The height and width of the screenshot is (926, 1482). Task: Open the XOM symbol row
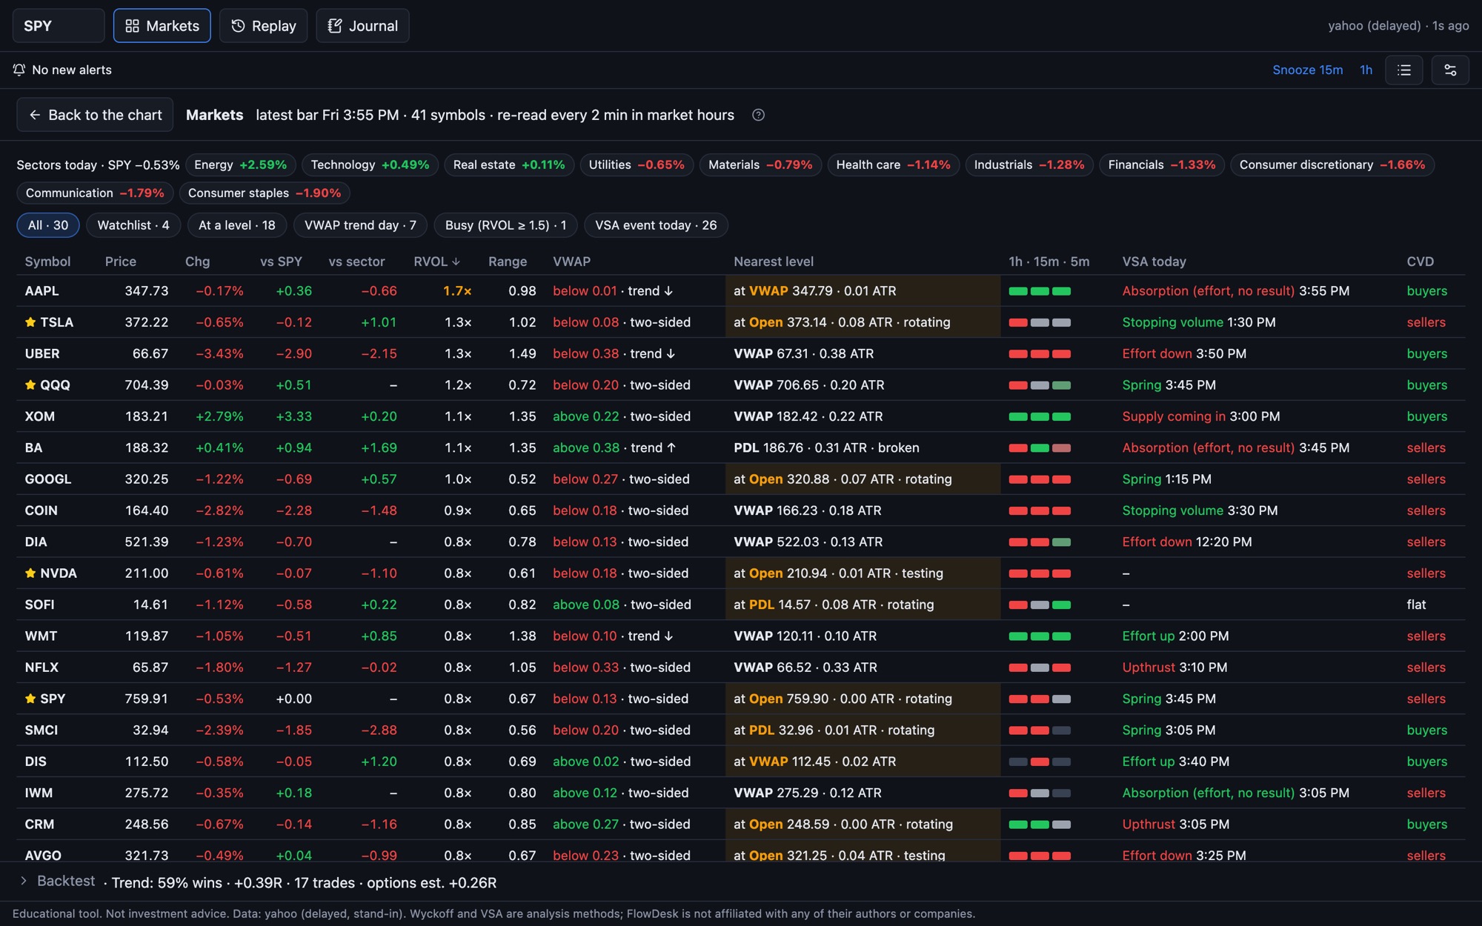pyautogui.click(x=741, y=416)
